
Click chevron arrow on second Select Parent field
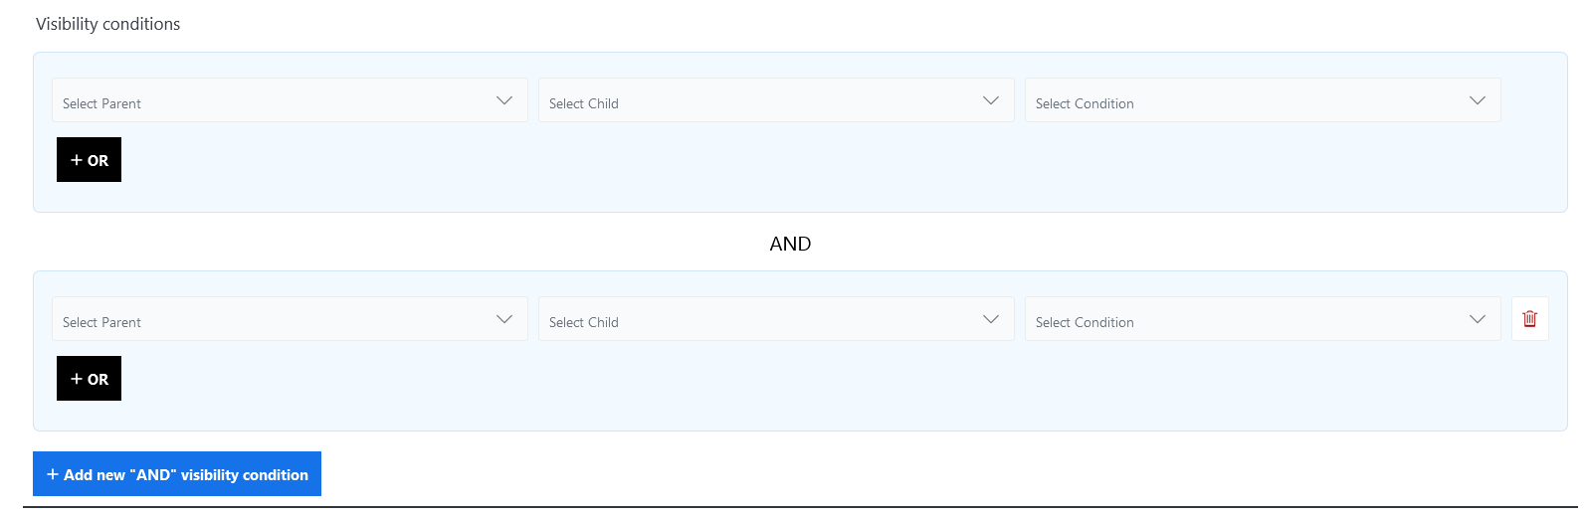pos(504,319)
